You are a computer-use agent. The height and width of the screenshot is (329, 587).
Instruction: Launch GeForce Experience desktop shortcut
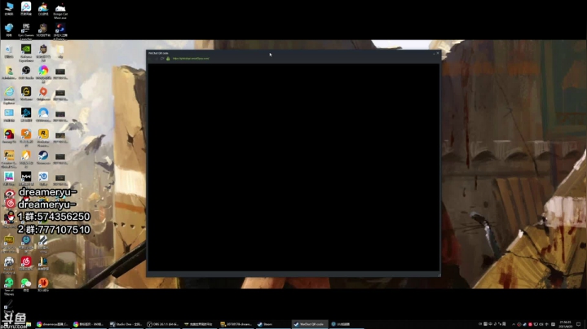click(x=26, y=53)
